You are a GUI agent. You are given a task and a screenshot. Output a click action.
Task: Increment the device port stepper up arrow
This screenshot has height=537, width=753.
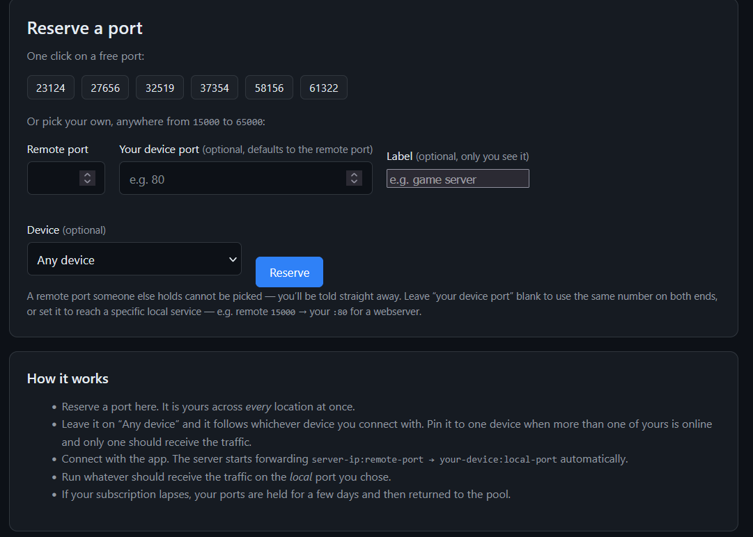click(354, 175)
